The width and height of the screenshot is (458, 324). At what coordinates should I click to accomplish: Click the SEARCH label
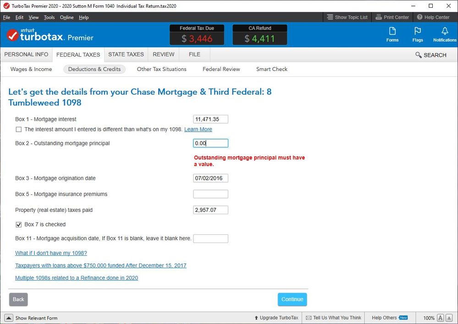pyautogui.click(x=435, y=55)
